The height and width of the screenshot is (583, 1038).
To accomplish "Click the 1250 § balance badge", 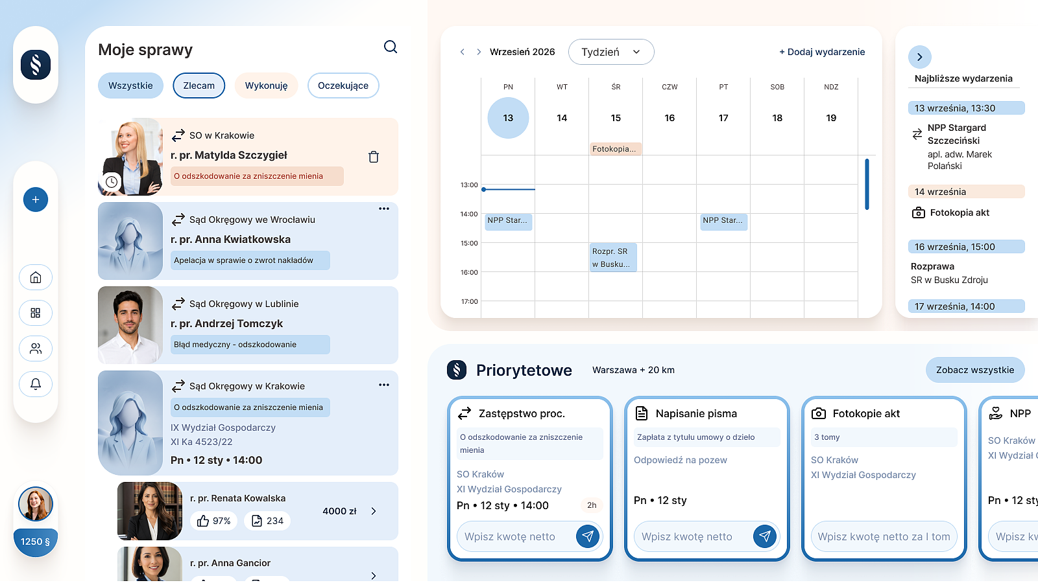I will (36, 542).
